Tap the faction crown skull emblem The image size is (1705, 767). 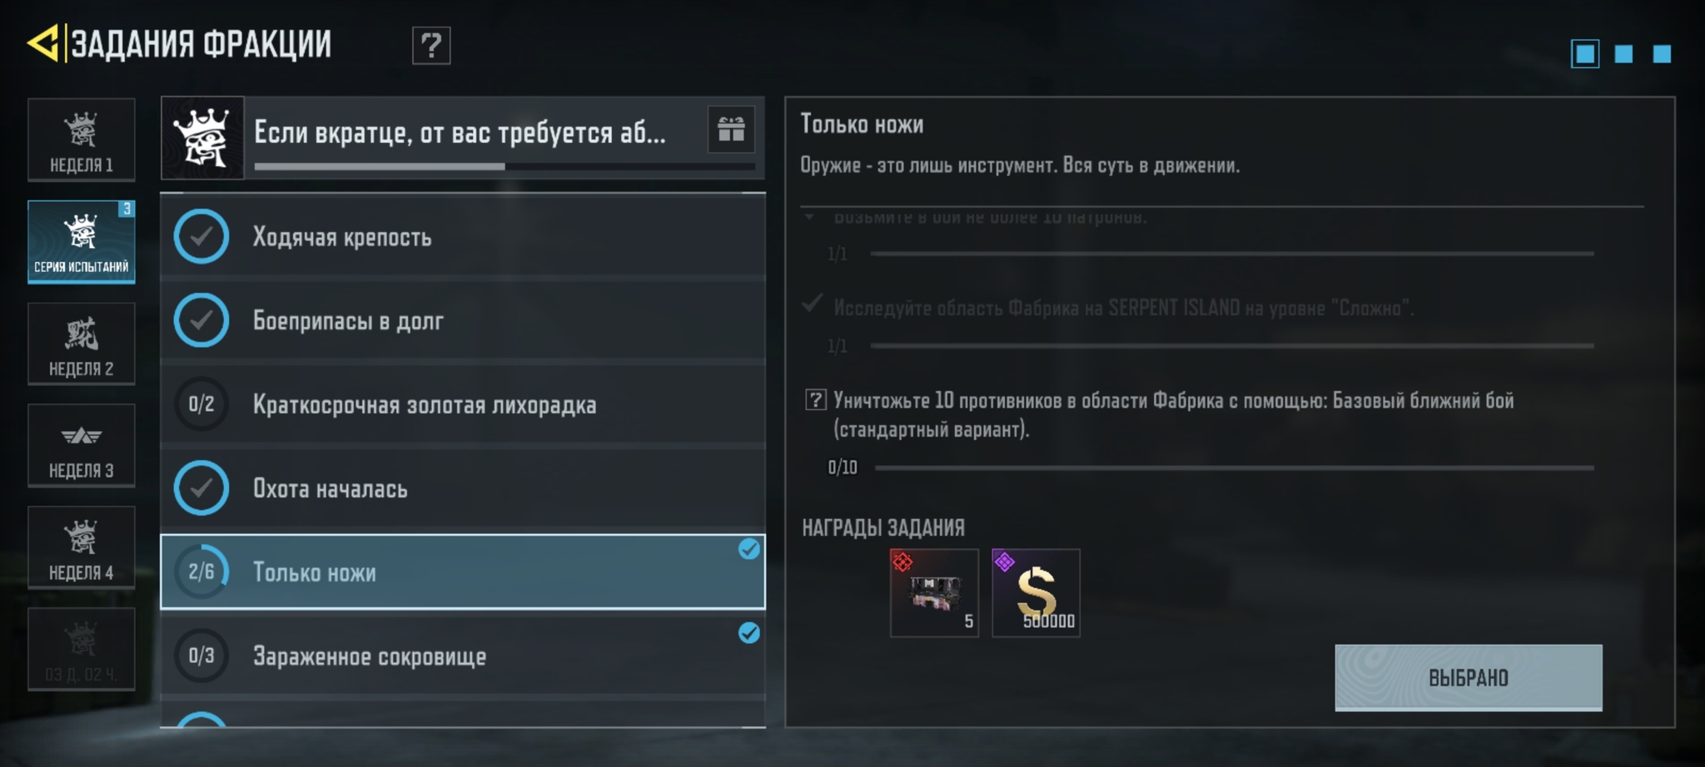pyautogui.click(x=202, y=138)
